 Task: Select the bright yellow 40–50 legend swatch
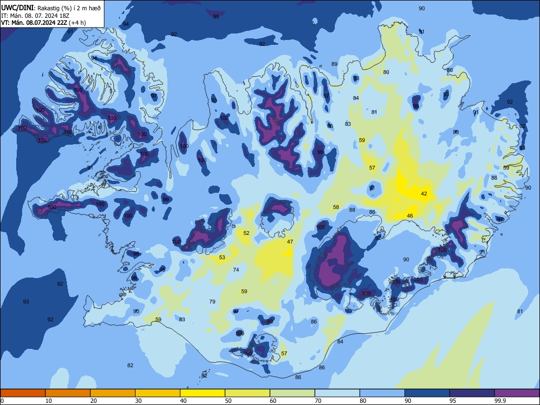202,393
